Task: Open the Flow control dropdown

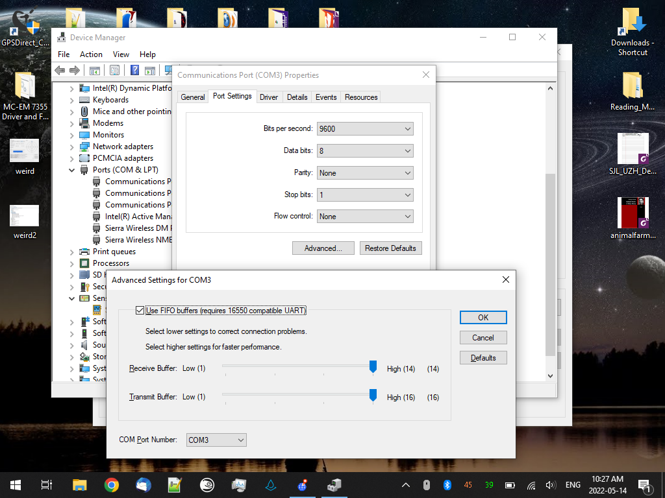Action: click(x=365, y=217)
